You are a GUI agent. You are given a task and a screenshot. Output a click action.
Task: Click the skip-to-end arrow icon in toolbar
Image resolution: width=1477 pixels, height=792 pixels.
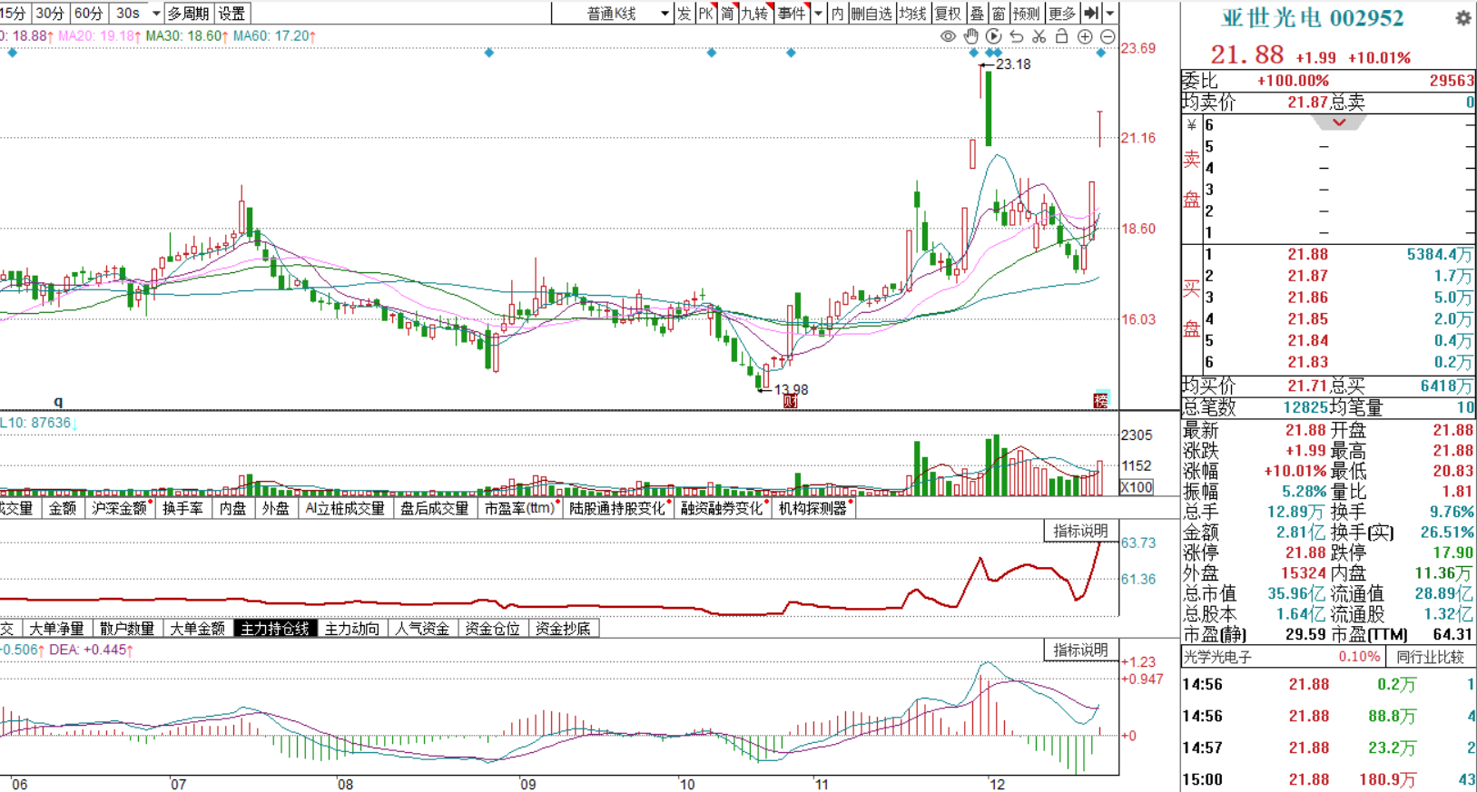tap(1090, 13)
